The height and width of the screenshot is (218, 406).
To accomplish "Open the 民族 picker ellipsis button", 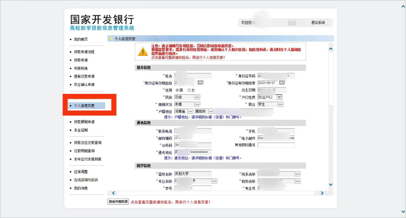I will pyautogui.click(x=197, y=97).
